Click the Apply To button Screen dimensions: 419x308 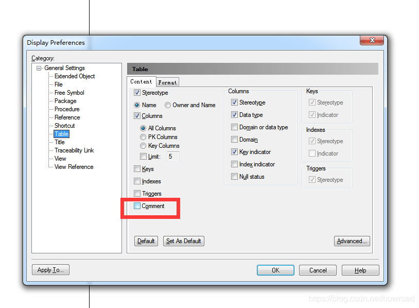(x=50, y=270)
